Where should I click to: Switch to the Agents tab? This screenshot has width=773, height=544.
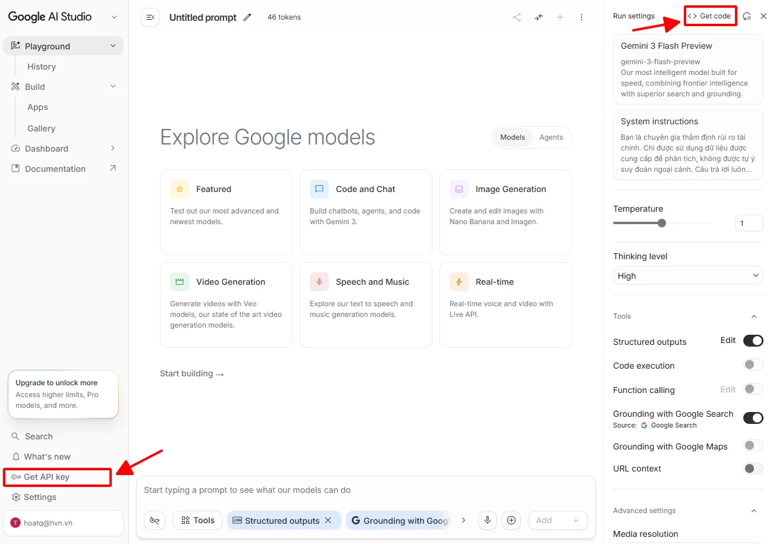[551, 137]
